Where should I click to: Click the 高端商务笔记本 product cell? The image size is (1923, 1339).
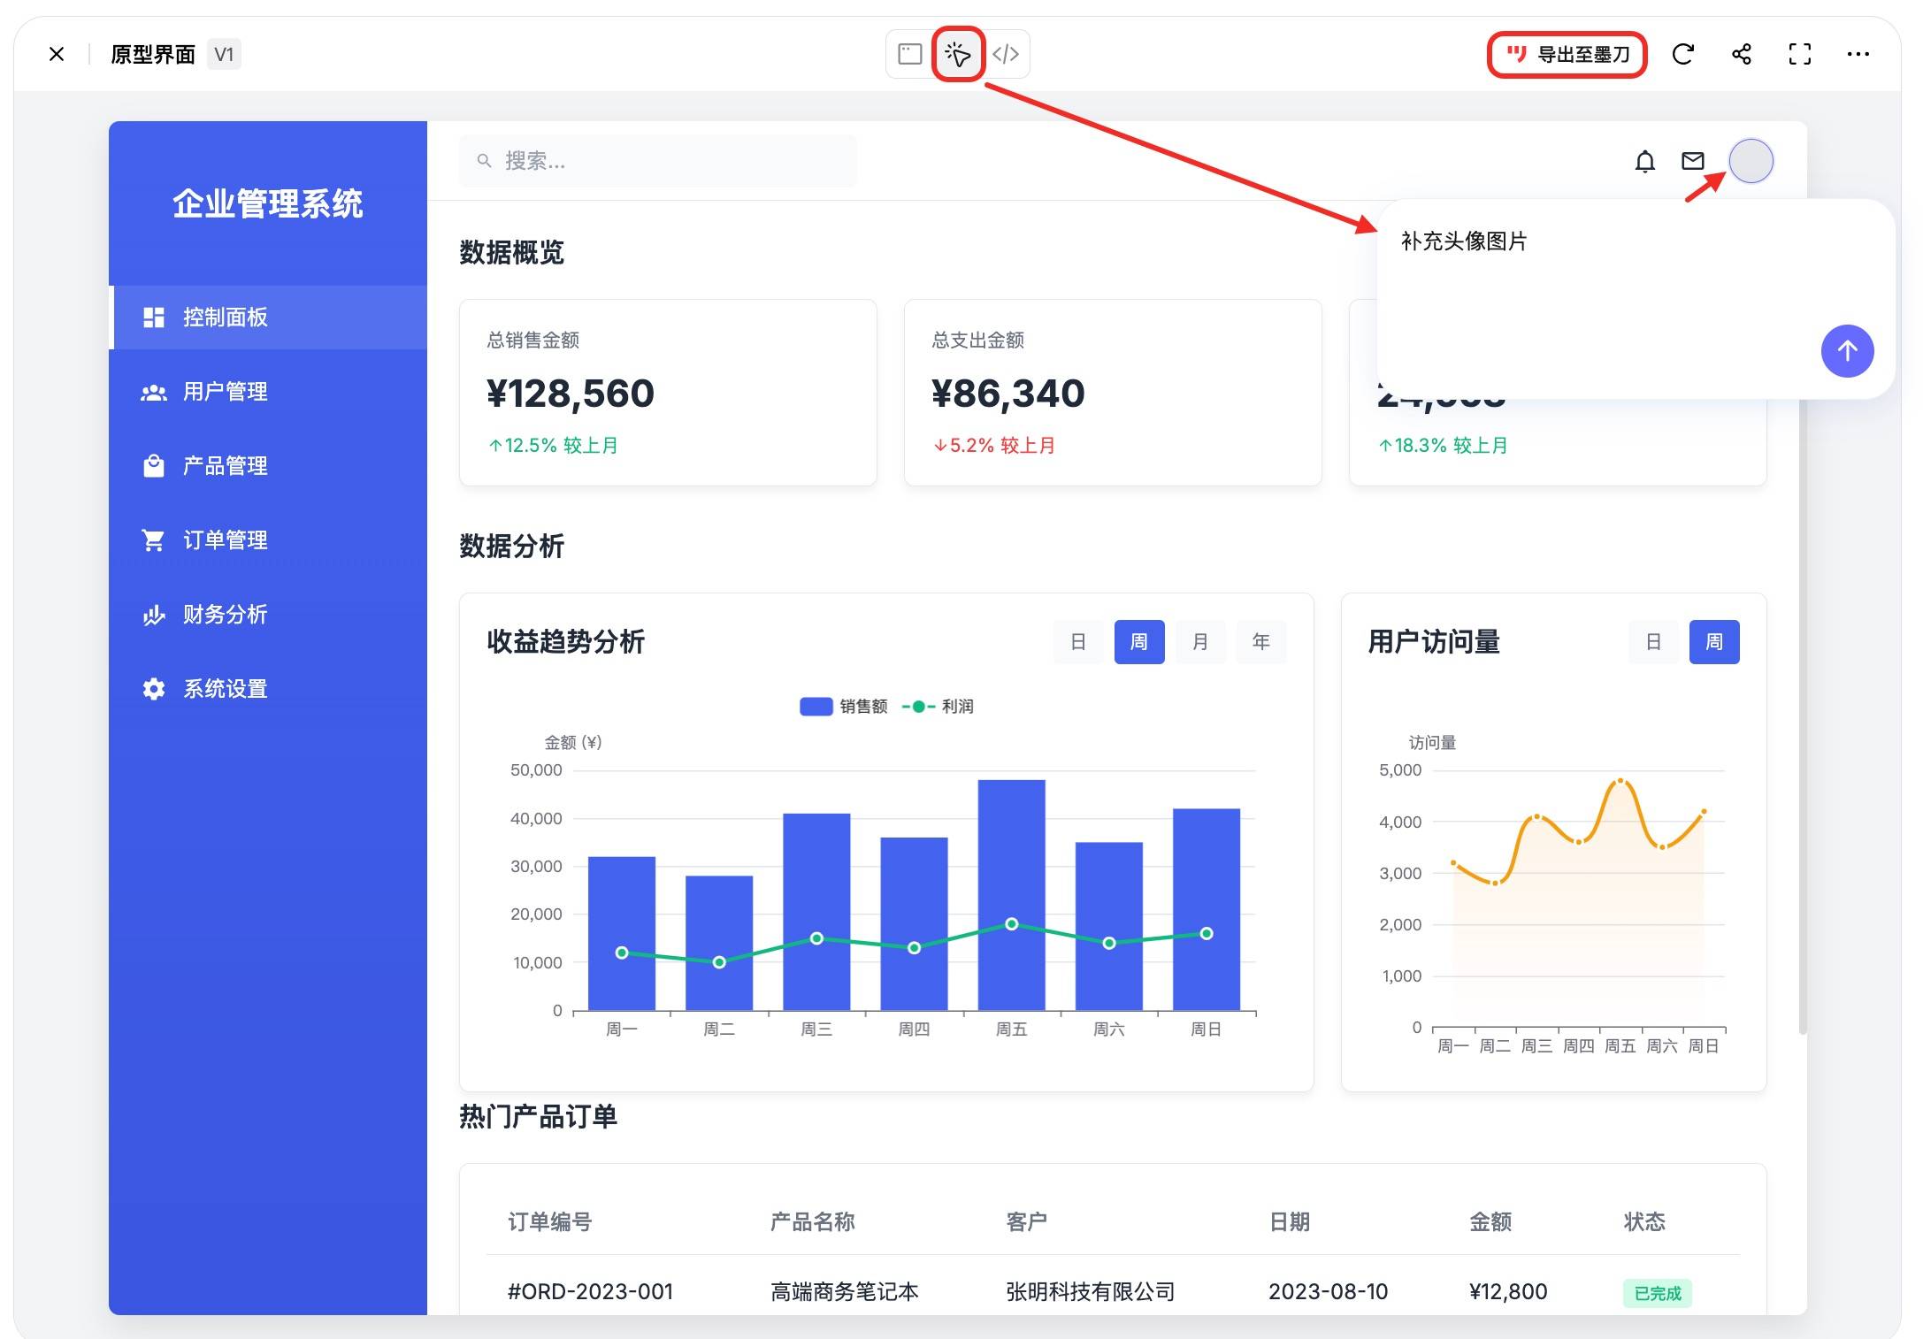tap(845, 1292)
